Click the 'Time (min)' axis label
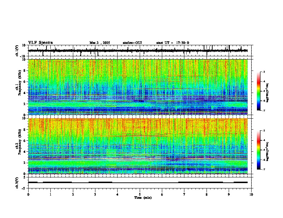Viewport: 283px width, 218px height. point(143,198)
